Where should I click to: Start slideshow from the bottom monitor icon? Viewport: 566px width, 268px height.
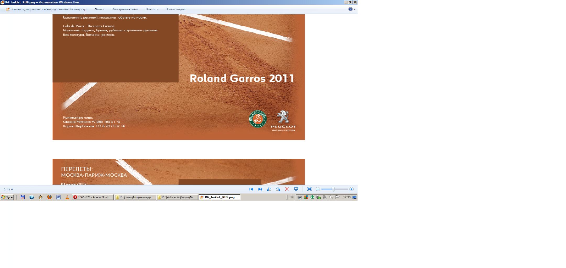(x=296, y=189)
